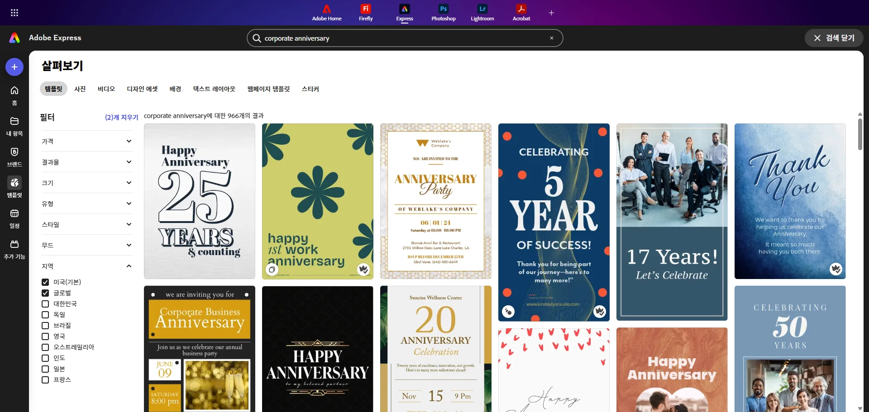Switch to the 비디오 tab

pos(106,89)
